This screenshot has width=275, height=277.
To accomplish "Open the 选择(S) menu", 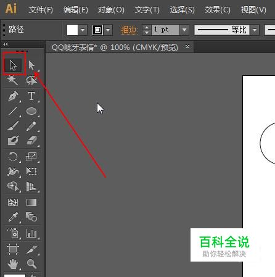I will point(182,10).
